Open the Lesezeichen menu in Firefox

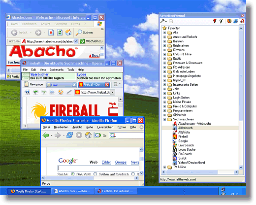tap(105, 127)
